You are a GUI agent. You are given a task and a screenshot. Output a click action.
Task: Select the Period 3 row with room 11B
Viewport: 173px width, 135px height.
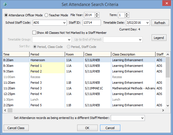(84, 83)
